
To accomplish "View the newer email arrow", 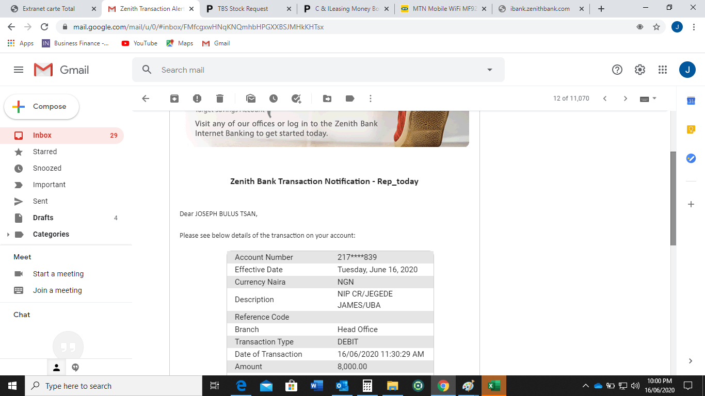I will 605,98.
